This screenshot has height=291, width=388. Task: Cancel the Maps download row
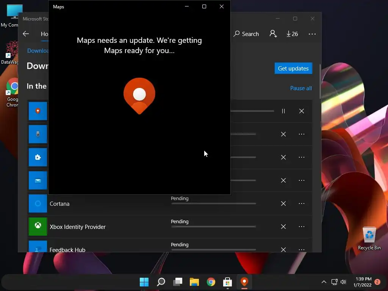(x=301, y=111)
